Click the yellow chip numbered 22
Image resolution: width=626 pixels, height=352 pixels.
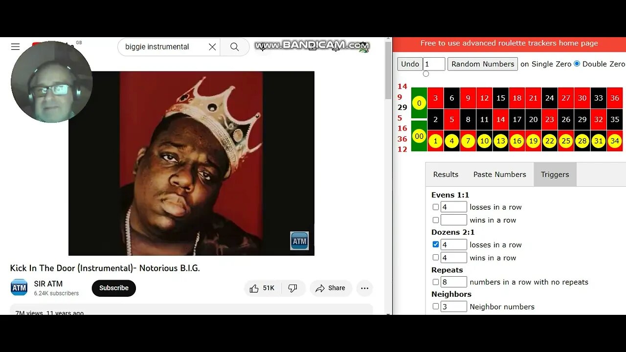click(x=550, y=141)
